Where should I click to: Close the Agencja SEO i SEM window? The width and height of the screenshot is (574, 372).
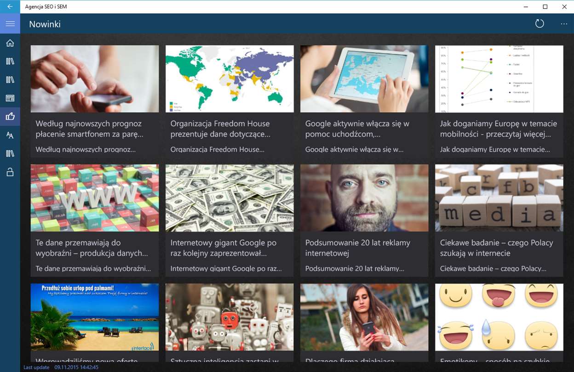tap(564, 6)
